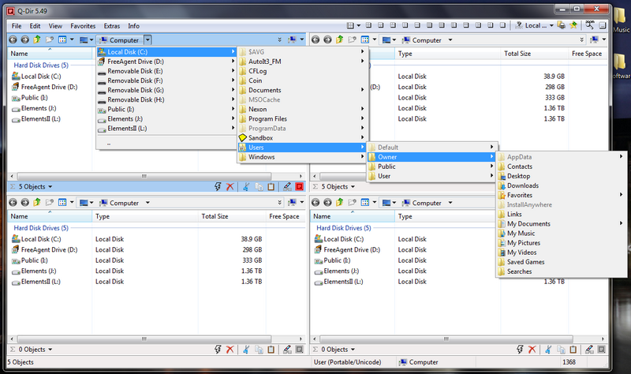Screen dimensions: 631x374
Task: Click the Type column header in top-right pane
Action: [405, 54]
